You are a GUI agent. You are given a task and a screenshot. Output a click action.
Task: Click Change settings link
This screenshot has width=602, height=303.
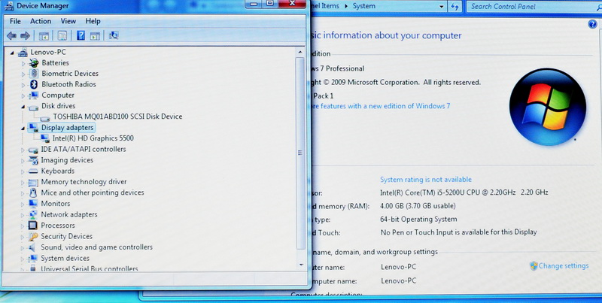tap(563, 266)
